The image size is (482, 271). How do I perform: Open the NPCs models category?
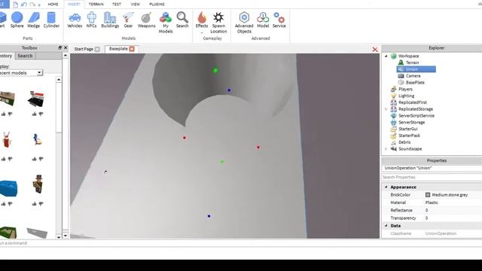point(92,20)
